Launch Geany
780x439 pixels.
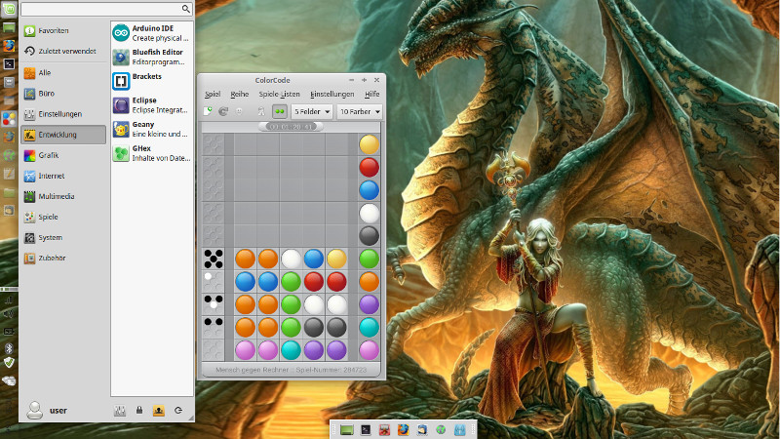pos(152,129)
